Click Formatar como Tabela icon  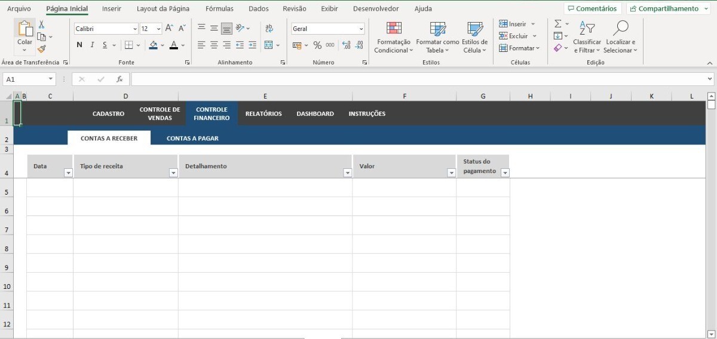pos(437,38)
